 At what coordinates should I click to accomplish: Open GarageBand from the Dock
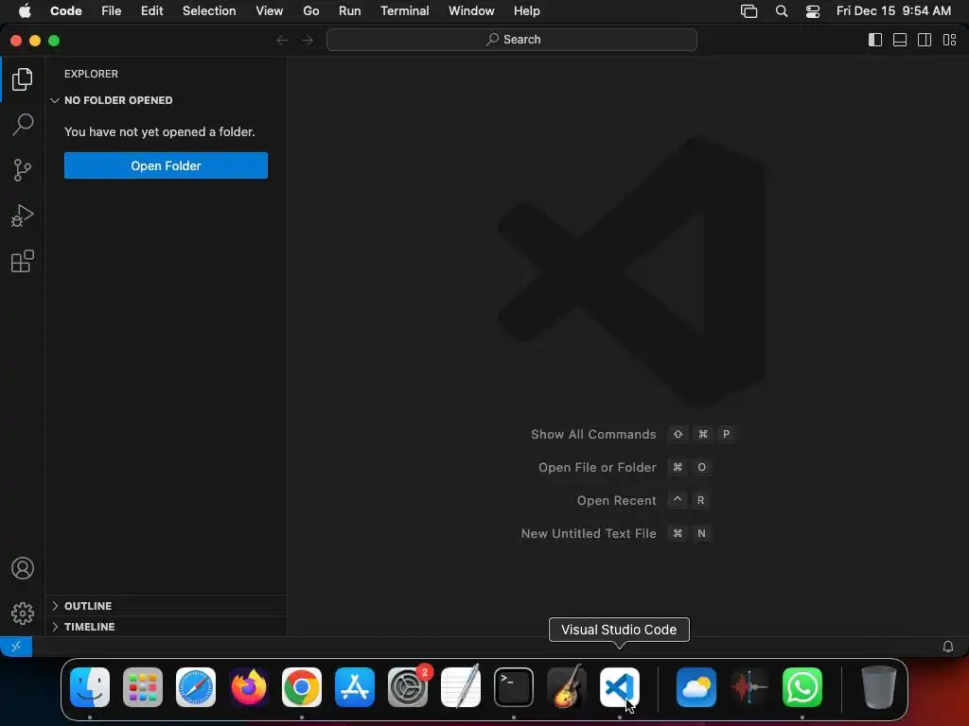[x=567, y=687]
